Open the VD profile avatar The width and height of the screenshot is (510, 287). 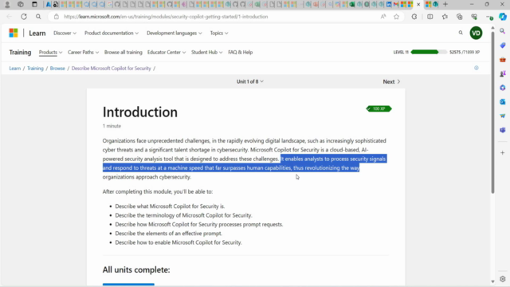point(476,33)
